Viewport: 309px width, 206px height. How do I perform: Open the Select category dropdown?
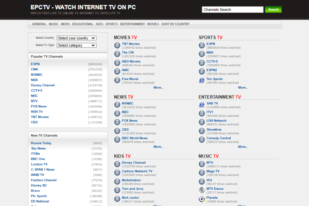pos(76,45)
